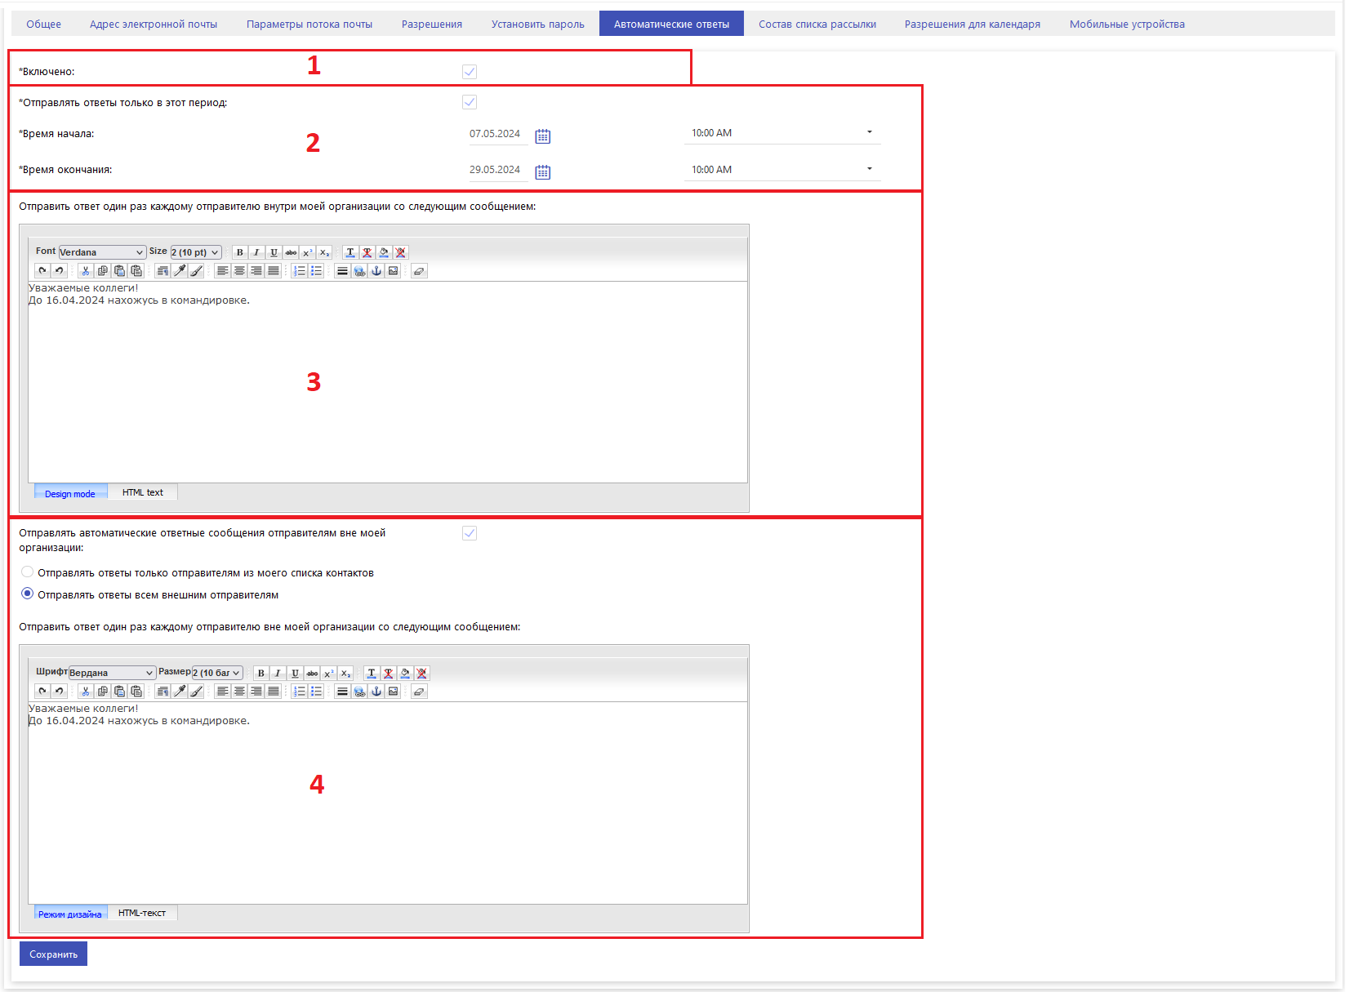
Task: Set background fill color in upper message editor
Action: click(385, 252)
